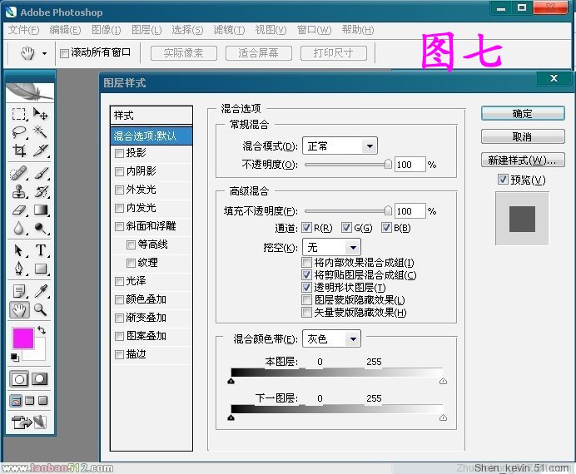The width and height of the screenshot is (576, 474).
Task: Reset default foreground and background colors
Action: [15, 357]
